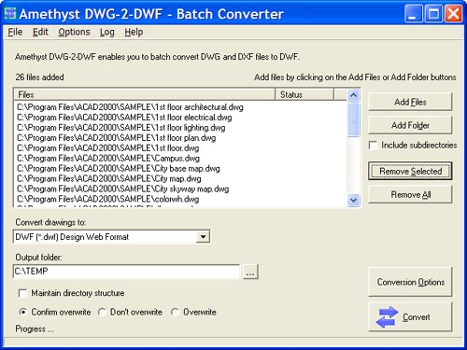This screenshot has width=467, height=350.
Task: Click the Remove All button
Action: pos(410,194)
